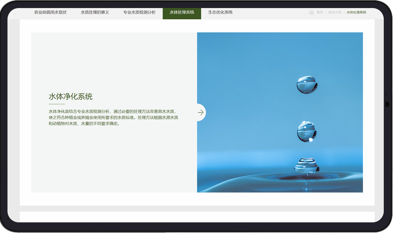
Task: Select the 专业水质检测分析 tab
Action: [x=139, y=12]
